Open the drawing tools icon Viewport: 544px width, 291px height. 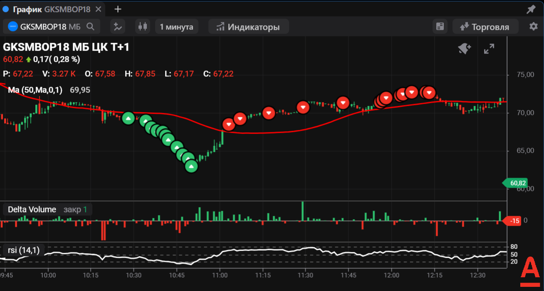118,27
